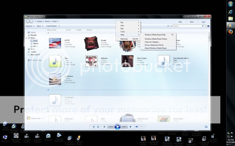Mute the volume speaker icon
Viewport: 235px width, 146px height.
[130, 127]
